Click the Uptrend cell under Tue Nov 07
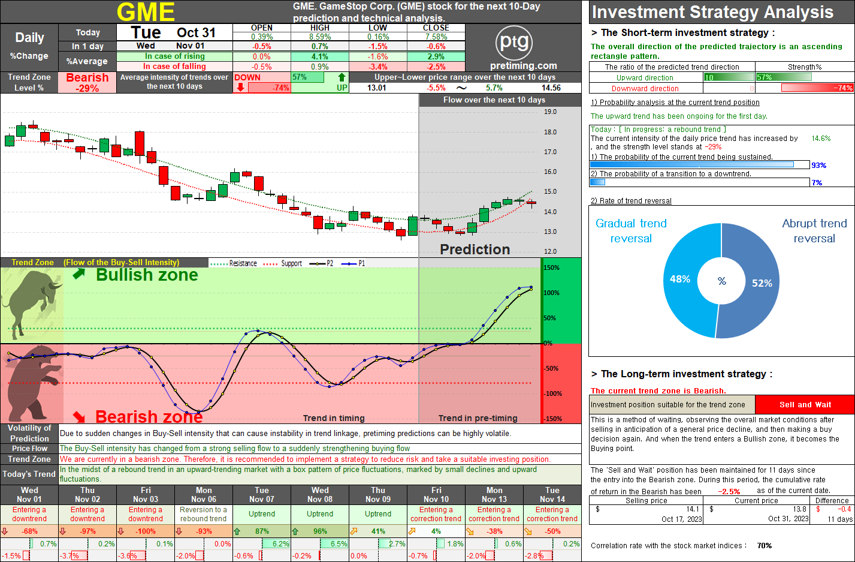855x562 pixels. tap(262, 514)
